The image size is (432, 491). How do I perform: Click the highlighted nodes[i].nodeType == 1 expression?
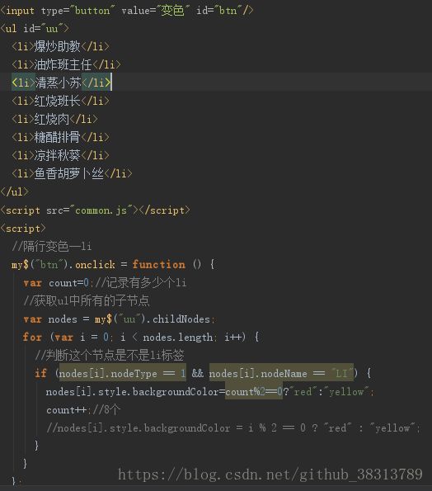click(x=123, y=373)
